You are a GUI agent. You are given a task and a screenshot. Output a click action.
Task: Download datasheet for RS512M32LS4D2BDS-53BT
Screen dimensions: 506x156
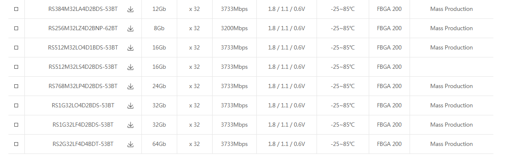click(x=130, y=67)
